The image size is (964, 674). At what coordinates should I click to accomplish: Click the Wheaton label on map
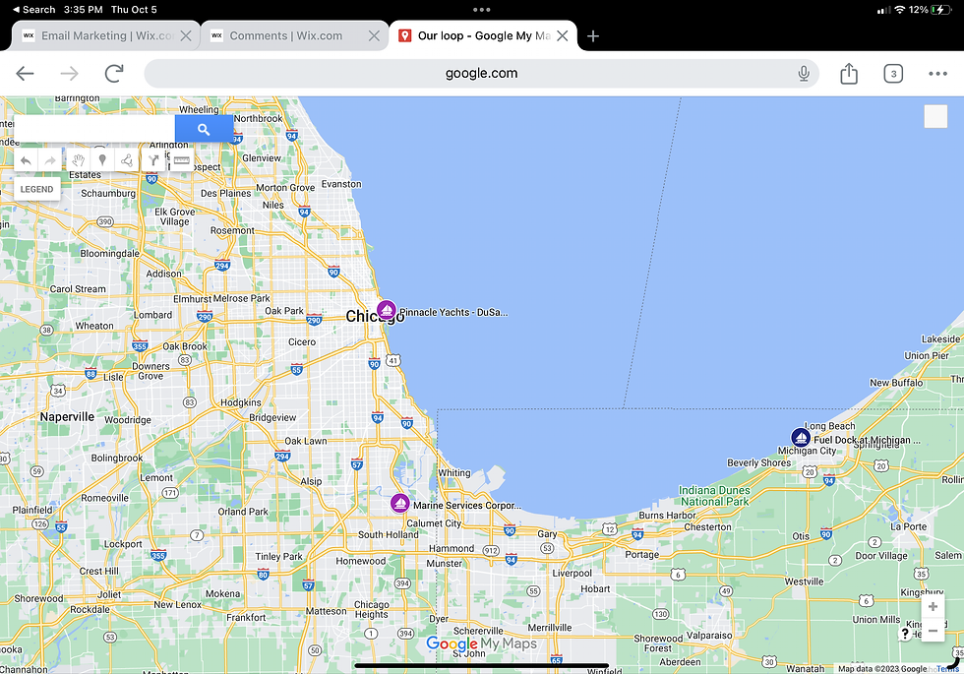[x=94, y=326]
